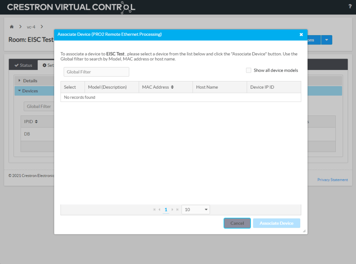Open the blue actions dropdown arrow
This screenshot has height=264, width=356.
(x=326, y=40)
